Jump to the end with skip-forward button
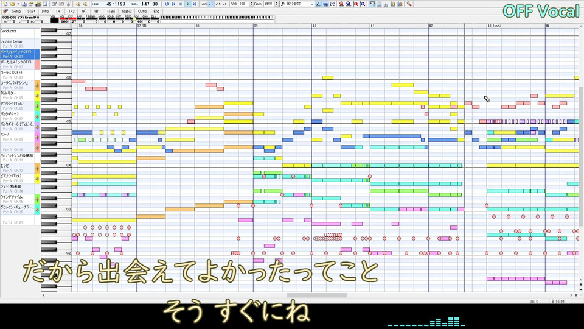 (x=195, y=4)
